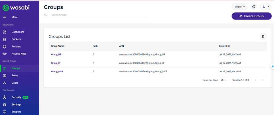274x115 pixels.
Task: Click the Buckets icon in sidebar
Action: [x=5, y=39]
